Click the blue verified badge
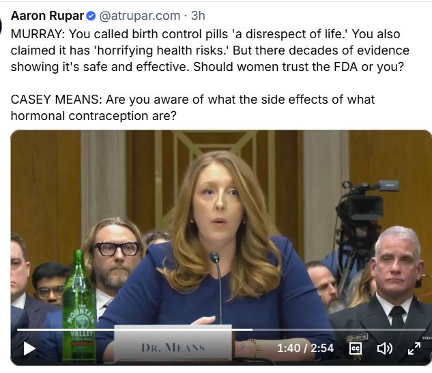The image size is (432, 373). 91,16
